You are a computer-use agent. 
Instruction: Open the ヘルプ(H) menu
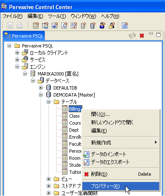[x=110, y=16]
